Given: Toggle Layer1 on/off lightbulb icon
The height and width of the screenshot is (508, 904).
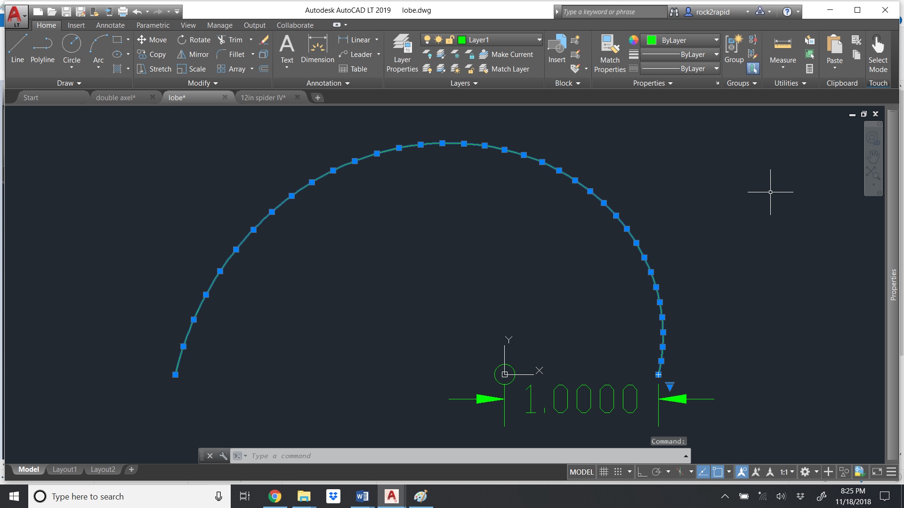Looking at the screenshot, I should pos(427,40).
